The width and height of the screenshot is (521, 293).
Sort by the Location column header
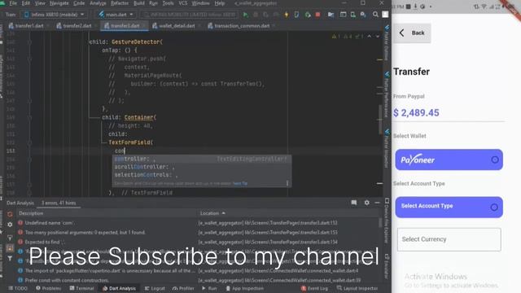pos(212,213)
